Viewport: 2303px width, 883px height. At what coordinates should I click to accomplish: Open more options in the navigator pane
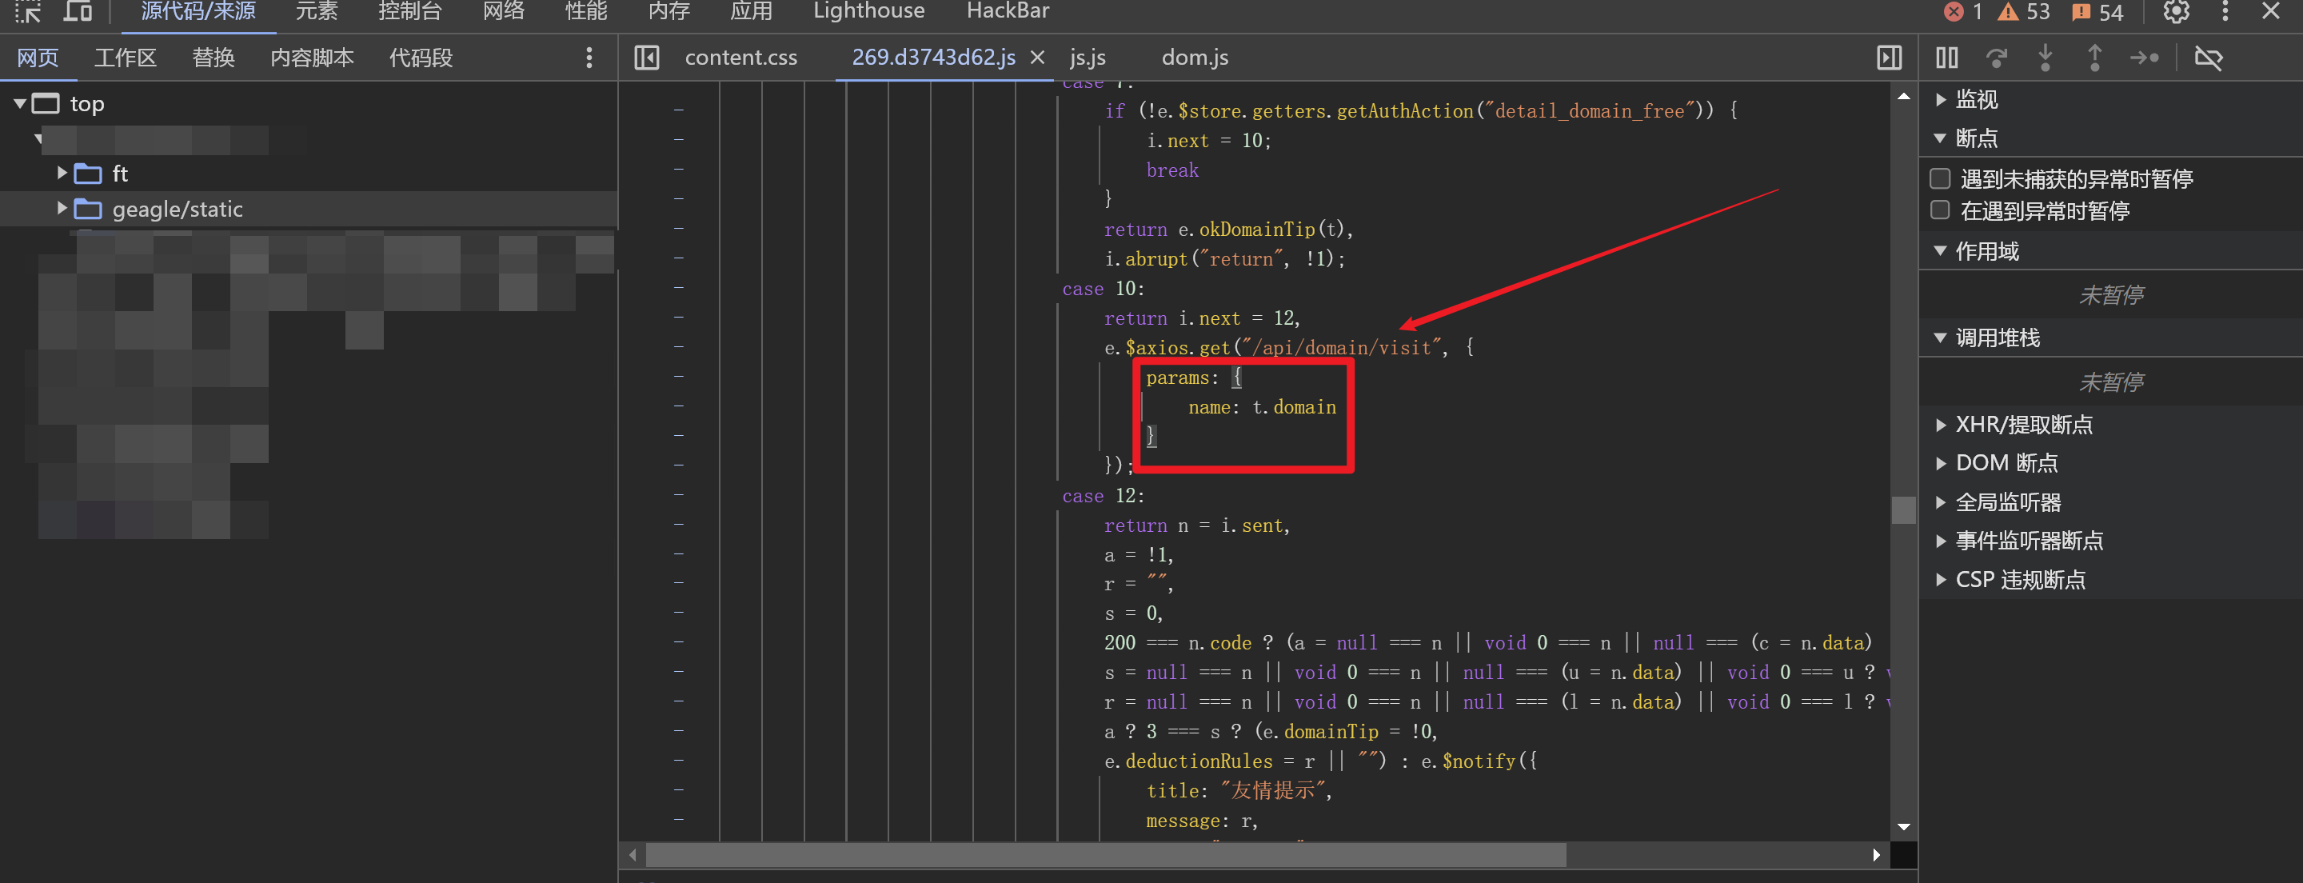(x=589, y=58)
